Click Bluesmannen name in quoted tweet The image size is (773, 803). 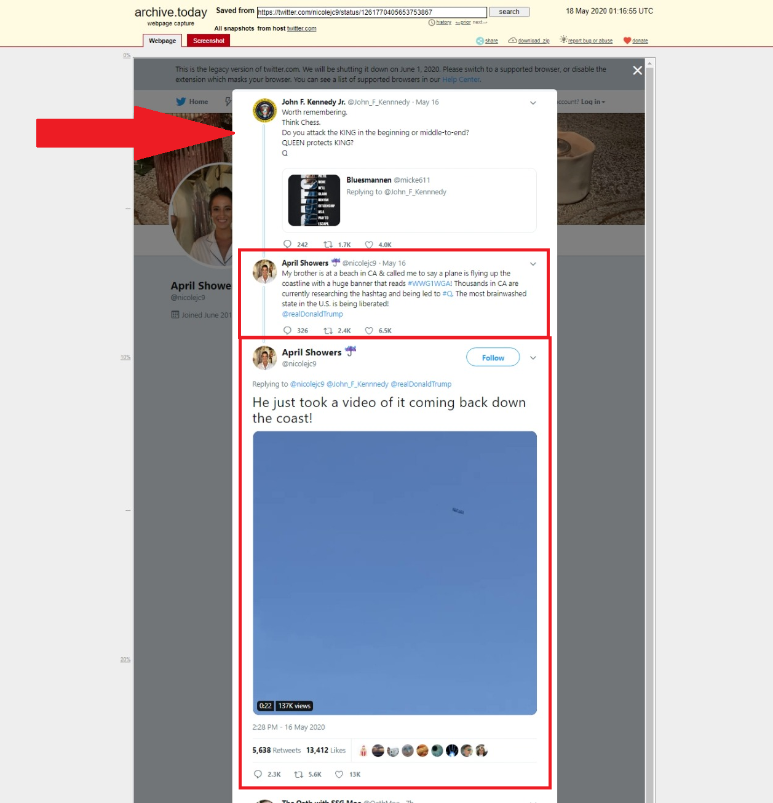(x=368, y=180)
